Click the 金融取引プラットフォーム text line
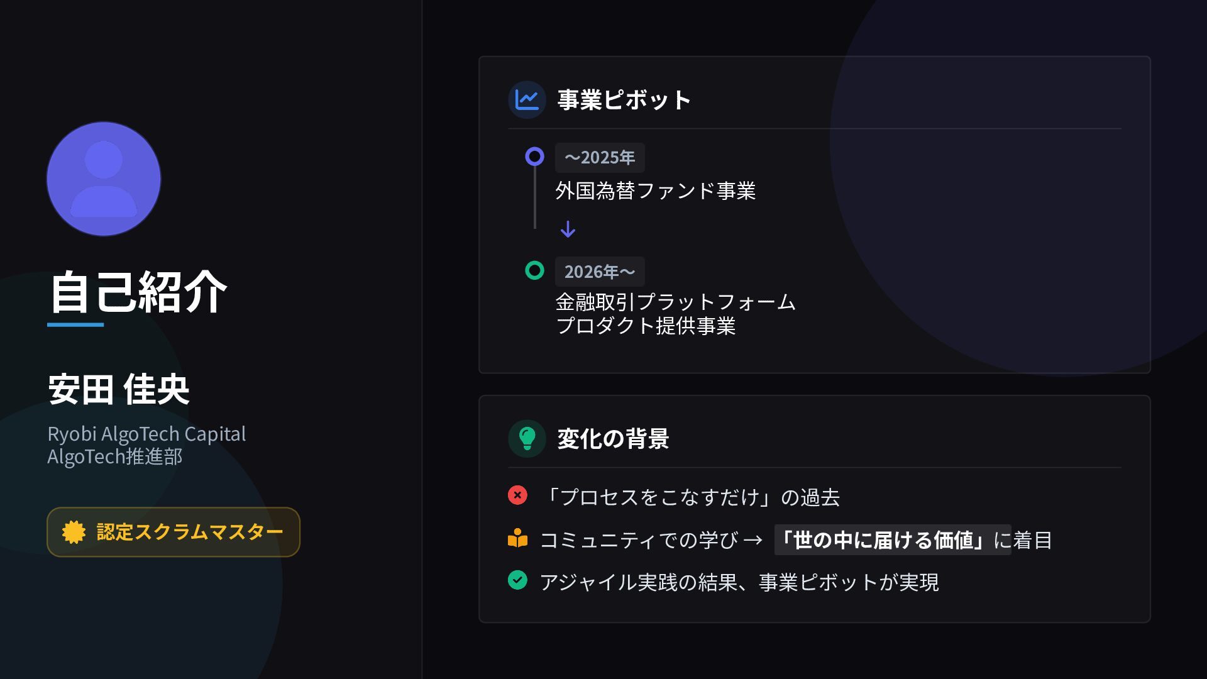Viewport: 1207px width, 679px height. click(x=675, y=302)
